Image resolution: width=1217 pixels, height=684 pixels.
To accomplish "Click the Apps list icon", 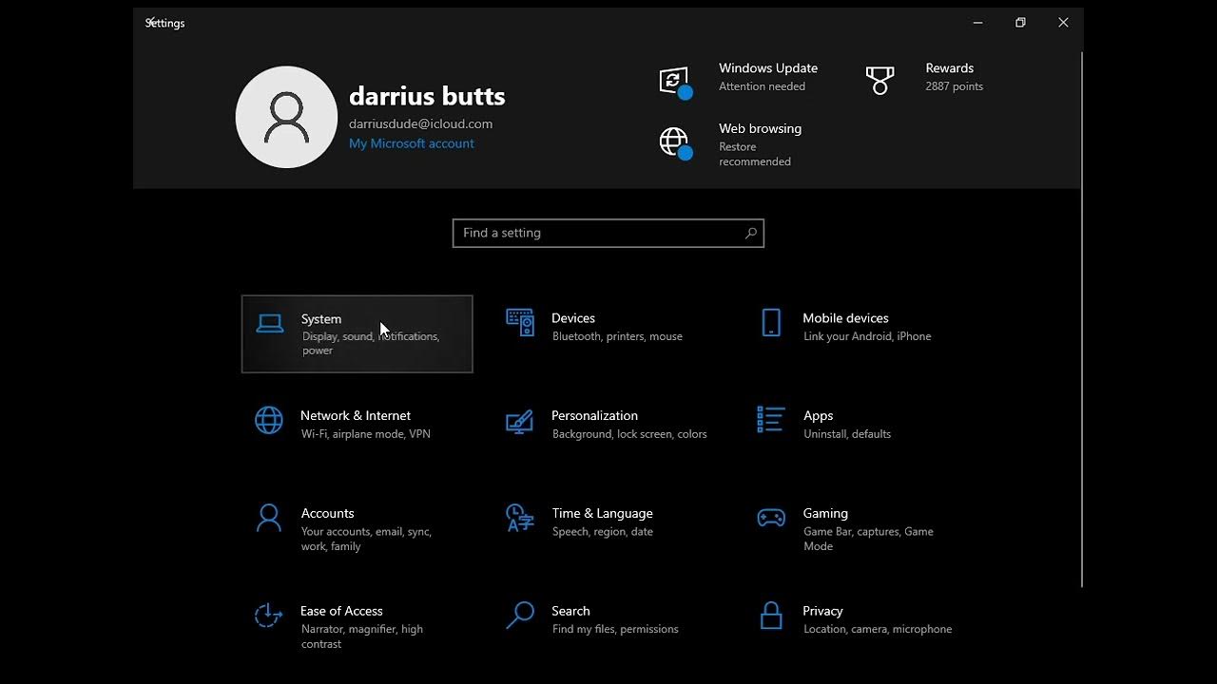I will [x=771, y=420].
